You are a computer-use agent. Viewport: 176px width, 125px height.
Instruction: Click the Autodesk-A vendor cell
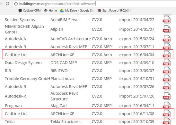click(x=15, y=39)
